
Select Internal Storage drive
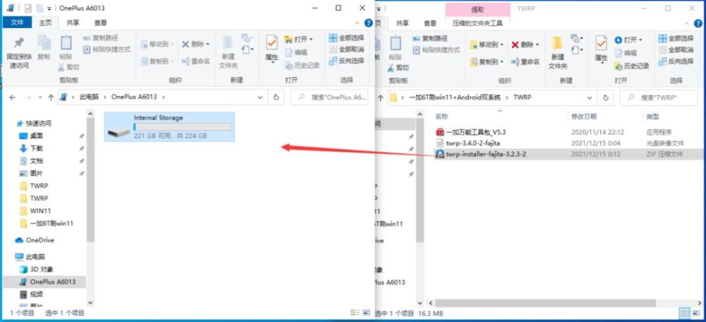(169, 126)
